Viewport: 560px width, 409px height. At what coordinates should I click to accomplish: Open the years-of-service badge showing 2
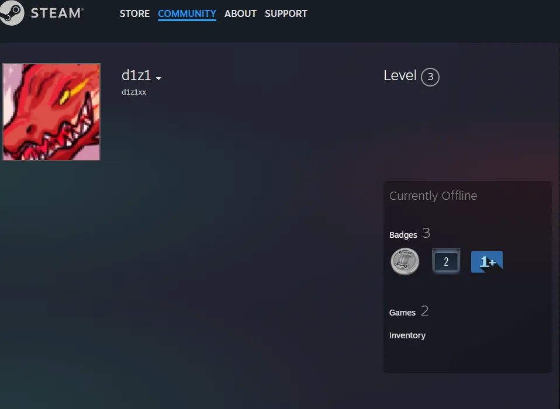445,262
